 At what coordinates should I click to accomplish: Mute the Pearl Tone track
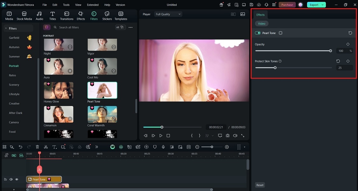click(11, 179)
